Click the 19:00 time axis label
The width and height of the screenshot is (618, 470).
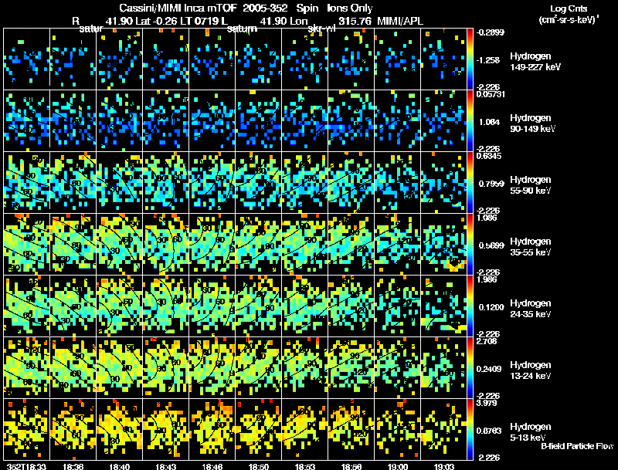(397, 466)
